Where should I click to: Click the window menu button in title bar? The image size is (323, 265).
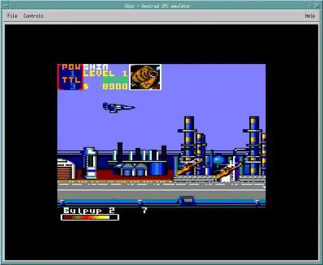click(6, 6)
